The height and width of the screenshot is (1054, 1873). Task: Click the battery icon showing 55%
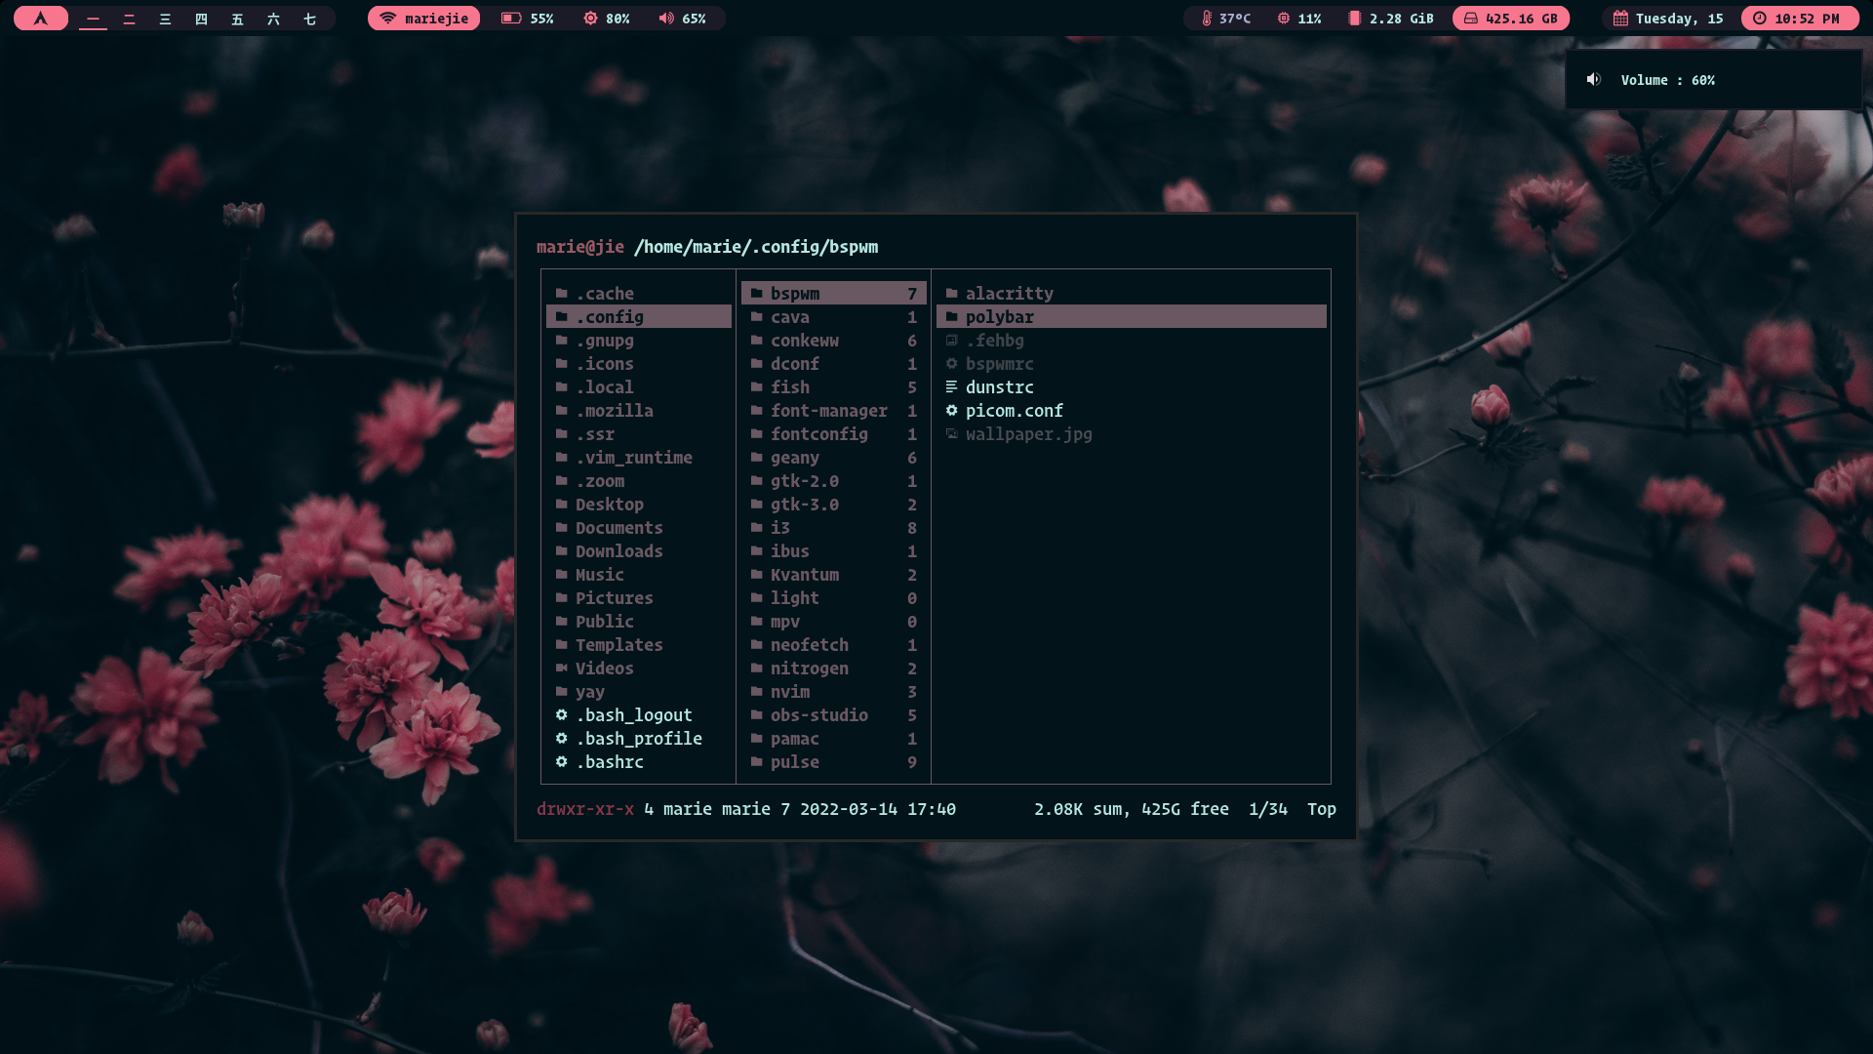[x=514, y=17]
